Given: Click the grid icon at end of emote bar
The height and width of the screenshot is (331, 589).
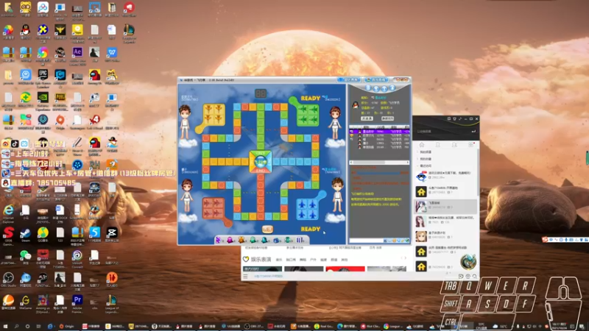Looking at the screenshot, I should (300, 240).
